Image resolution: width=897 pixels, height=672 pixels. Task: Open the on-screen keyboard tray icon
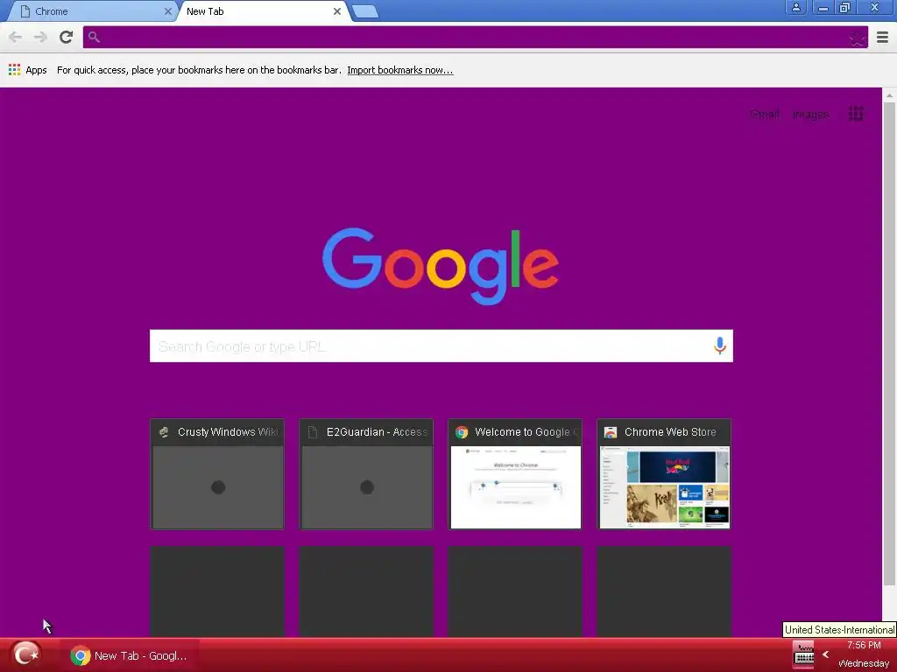click(804, 654)
